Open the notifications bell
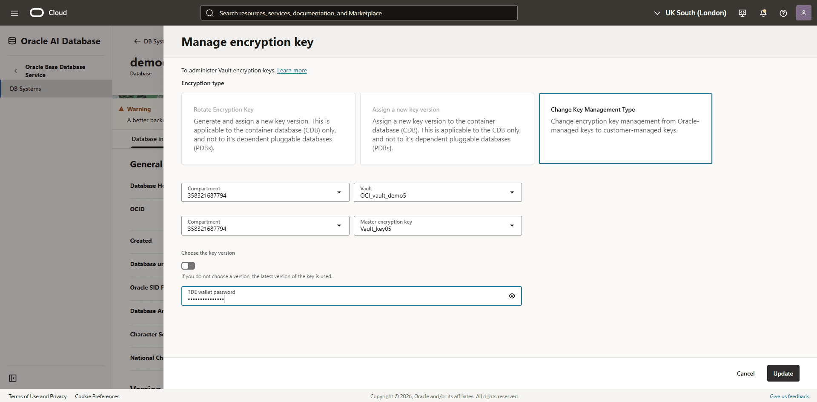 click(763, 13)
